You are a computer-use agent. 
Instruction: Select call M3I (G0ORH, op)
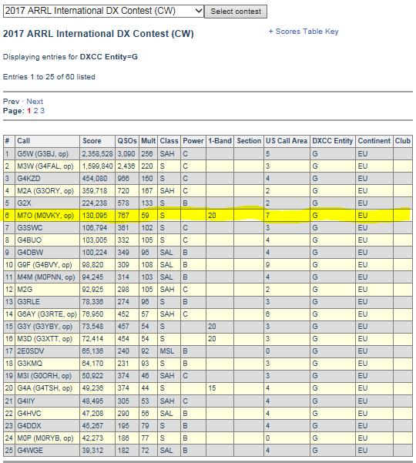tap(44, 376)
